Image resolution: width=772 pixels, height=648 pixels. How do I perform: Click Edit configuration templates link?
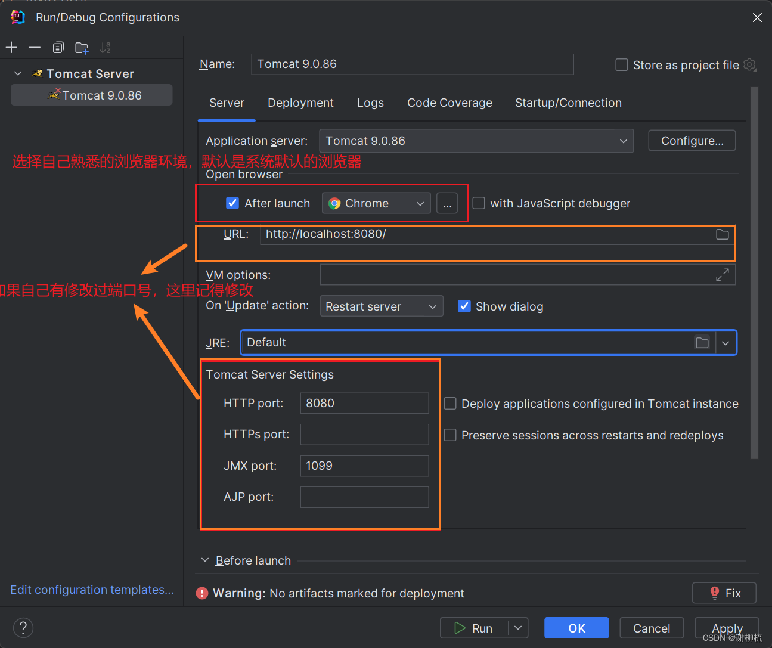92,590
